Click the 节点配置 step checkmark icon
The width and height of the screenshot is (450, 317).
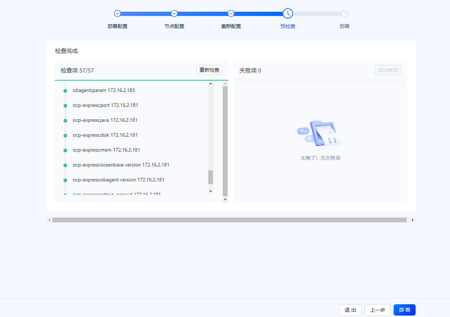click(x=174, y=13)
